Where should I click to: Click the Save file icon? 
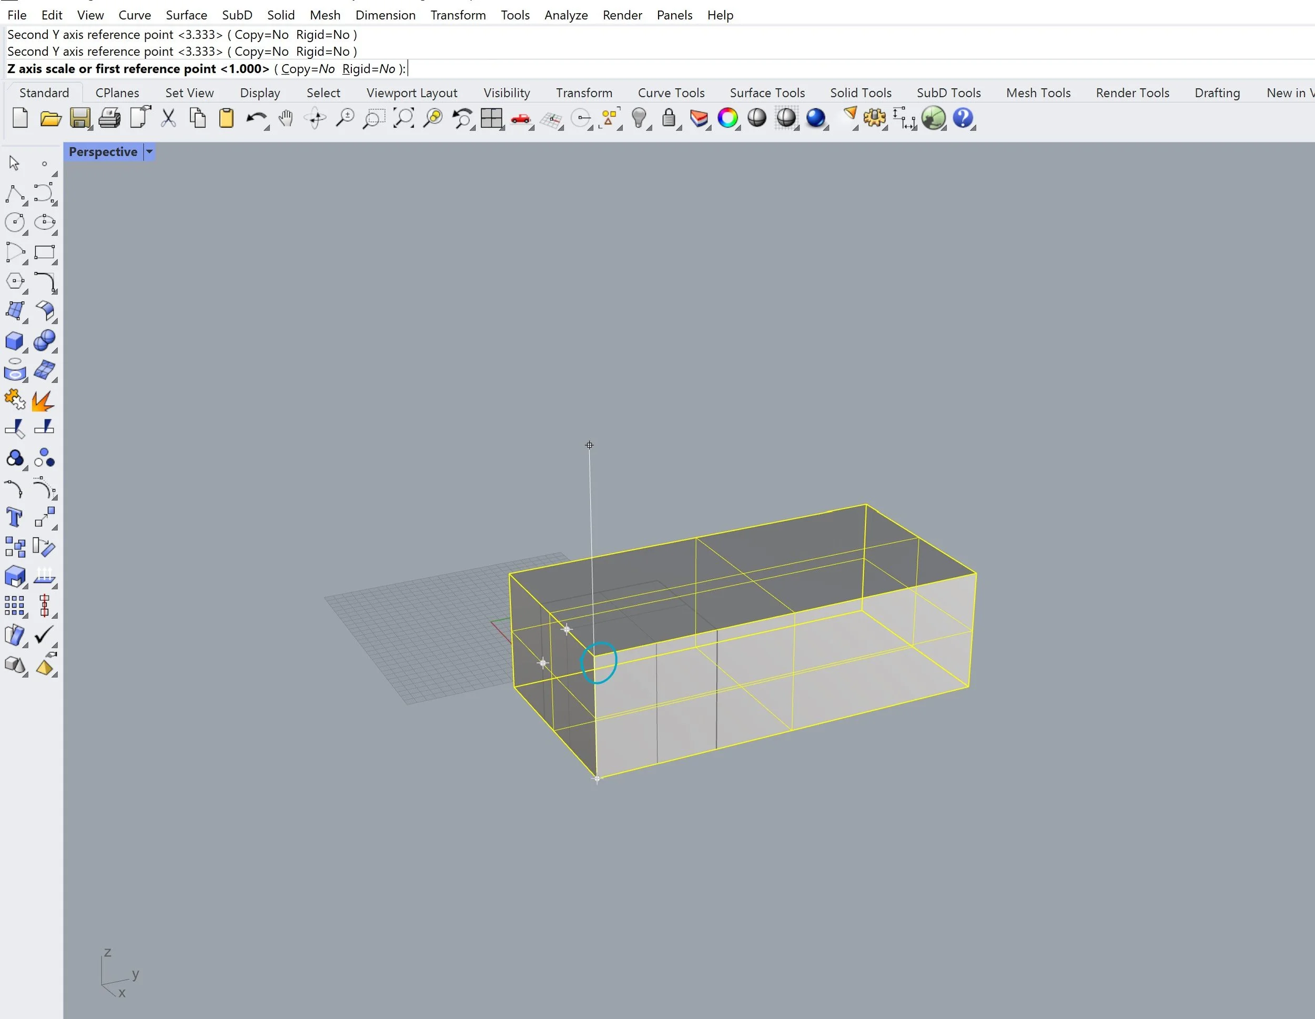(79, 118)
